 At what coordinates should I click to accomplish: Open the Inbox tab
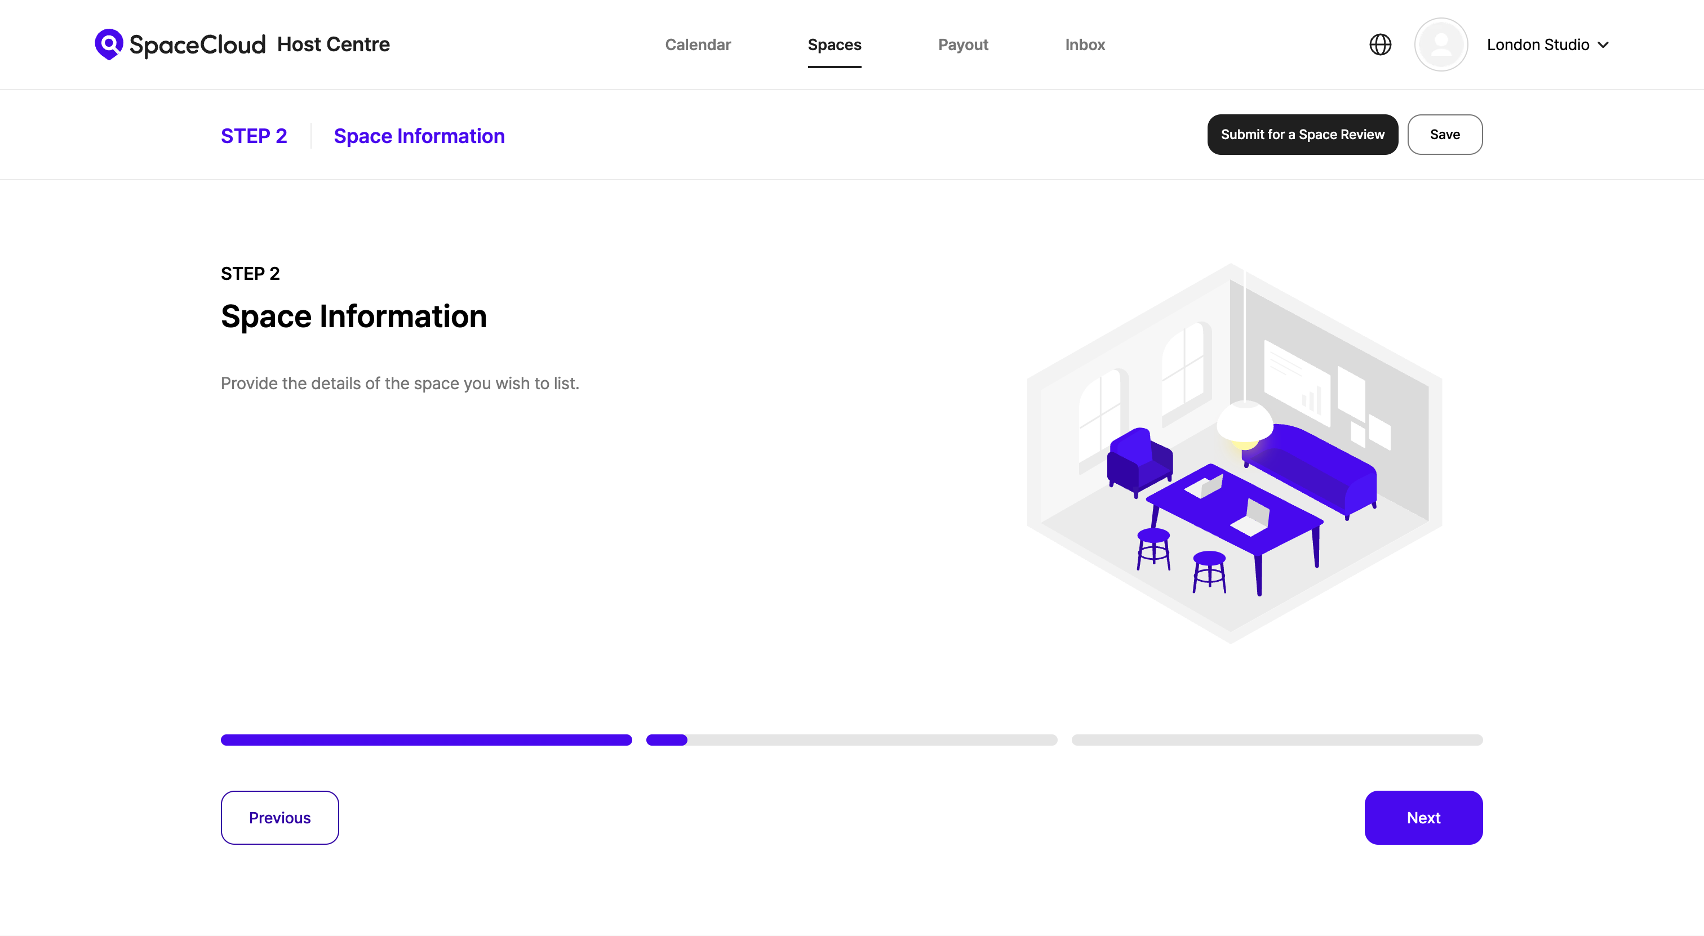point(1085,44)
